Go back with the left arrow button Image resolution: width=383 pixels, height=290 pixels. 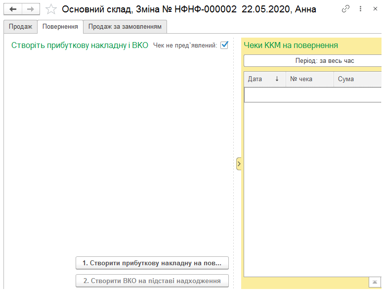point(13,9)
